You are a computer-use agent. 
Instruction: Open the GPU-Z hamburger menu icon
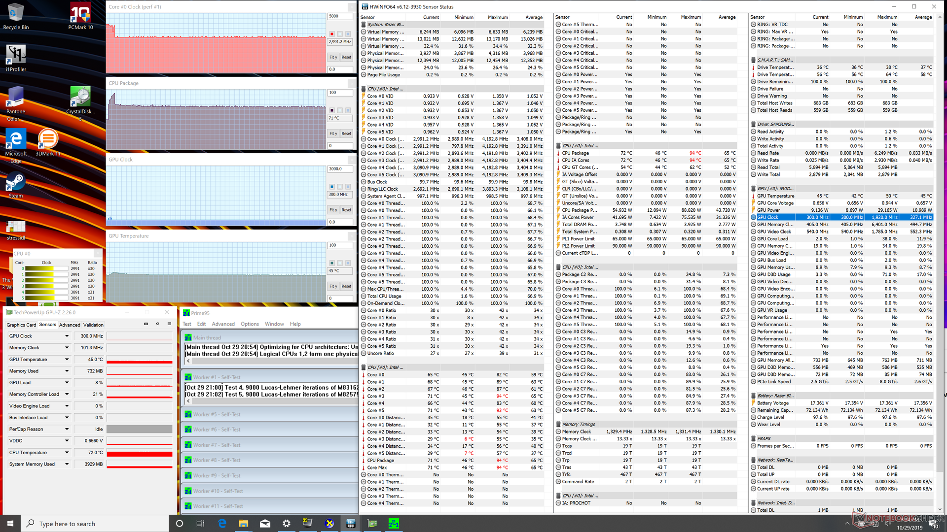pyautogui.click(x=169, y=324)
